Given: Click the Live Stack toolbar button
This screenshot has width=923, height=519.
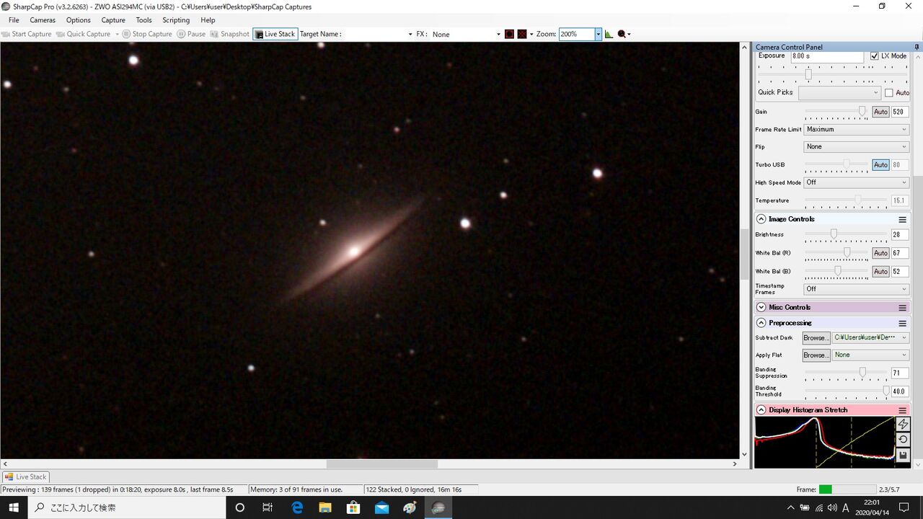Looking at the screenshot, I should (x=275, y=34).
